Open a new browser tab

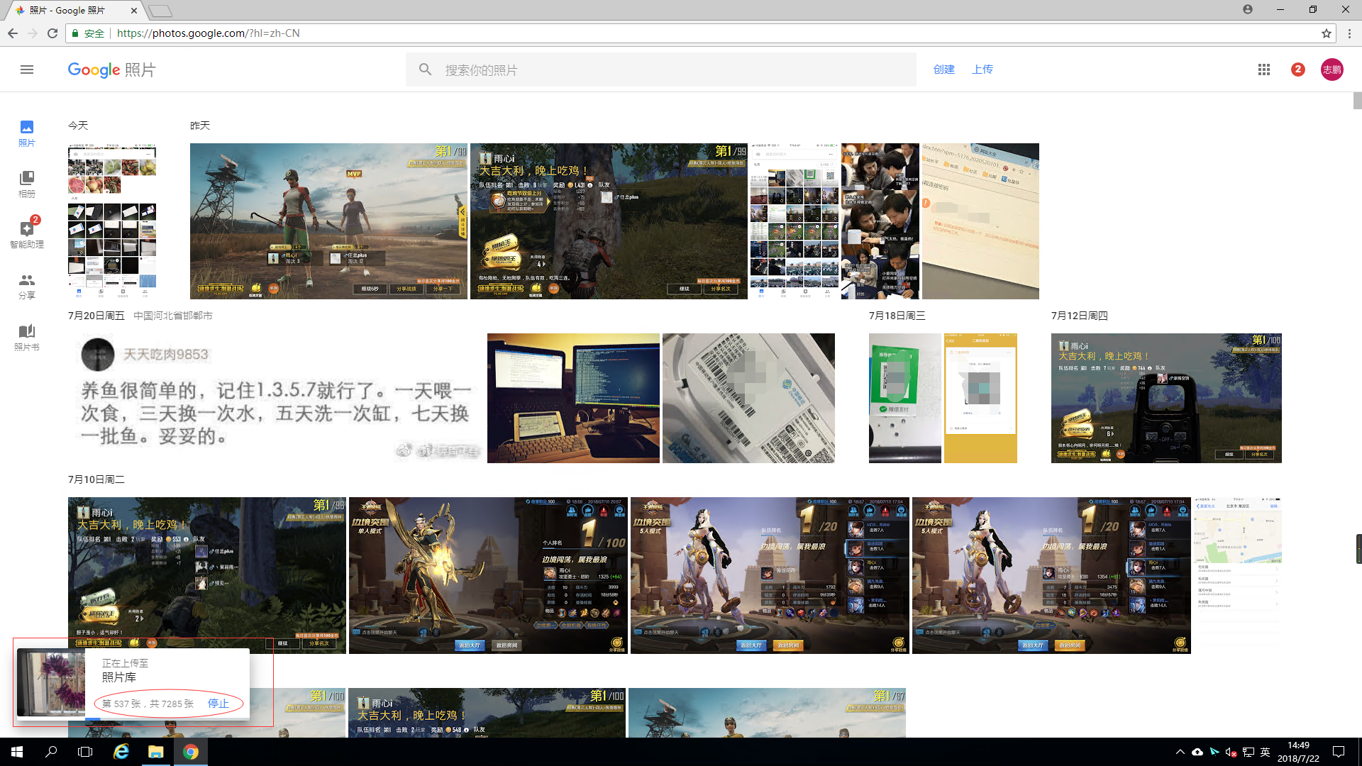tap(160, 11)
